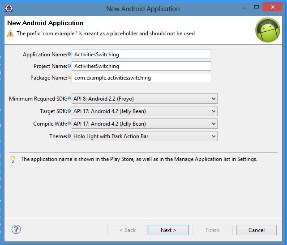Click the Eclipse icon in title bar

(x=9, y=8)
